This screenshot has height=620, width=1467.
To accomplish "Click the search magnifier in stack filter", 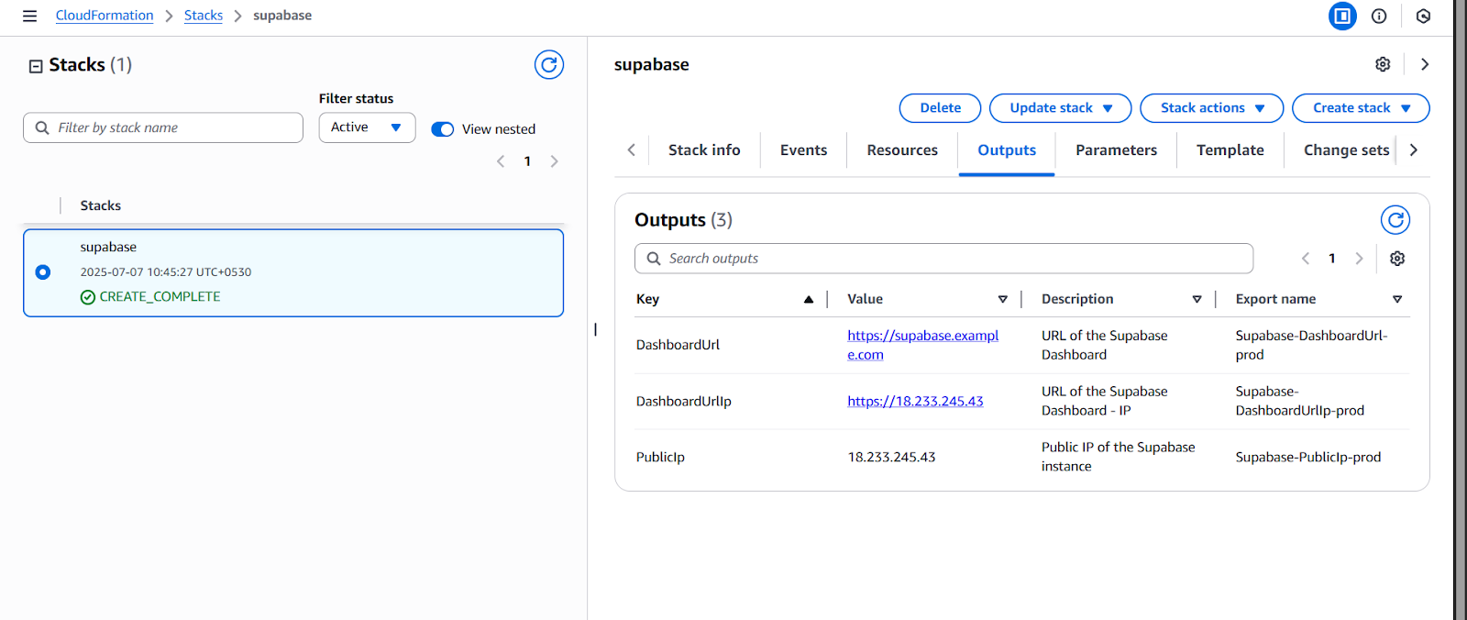I will 42,127.
